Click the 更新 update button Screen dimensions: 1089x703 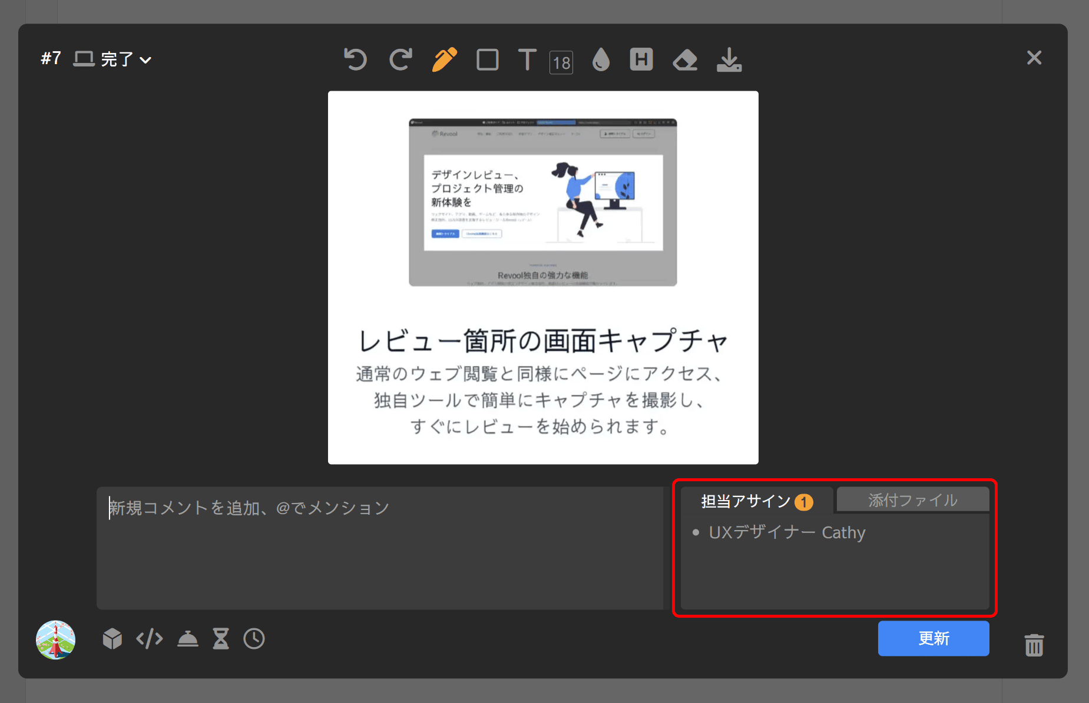934,638
